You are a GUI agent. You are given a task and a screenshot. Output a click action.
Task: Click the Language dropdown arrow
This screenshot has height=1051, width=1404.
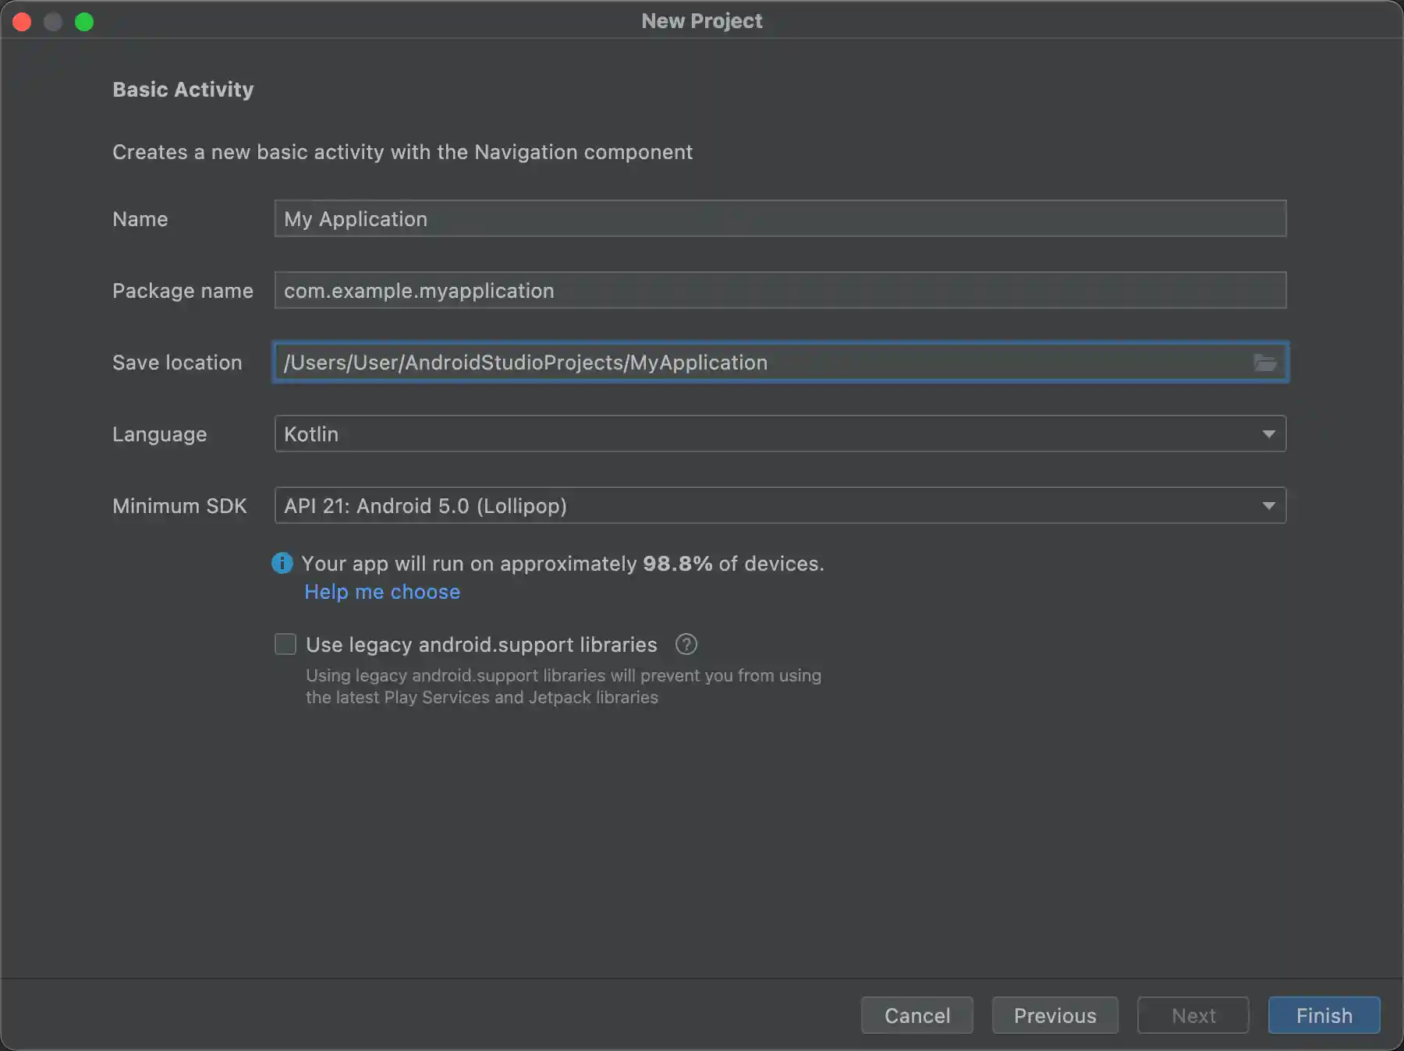[x=1269, y=433]
